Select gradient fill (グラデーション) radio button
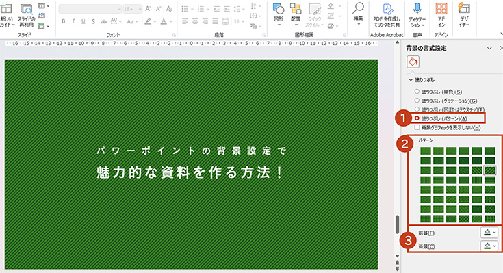 tap(417, 101)
